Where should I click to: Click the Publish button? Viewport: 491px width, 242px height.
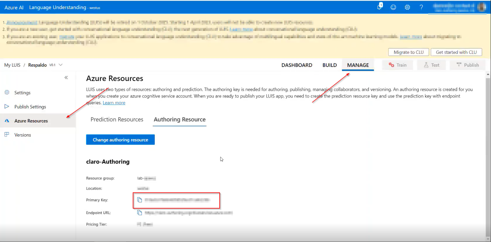(468, 65)
